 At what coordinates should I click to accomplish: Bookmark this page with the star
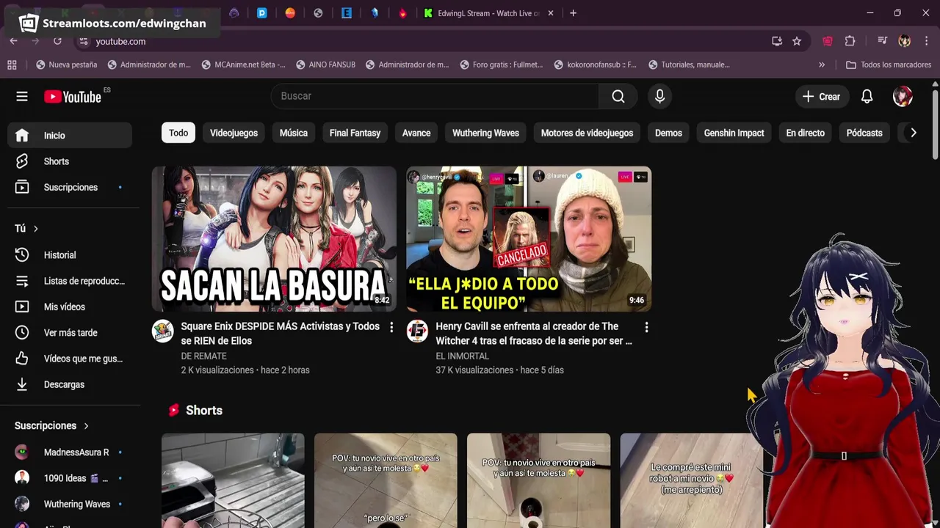[797, 41]
